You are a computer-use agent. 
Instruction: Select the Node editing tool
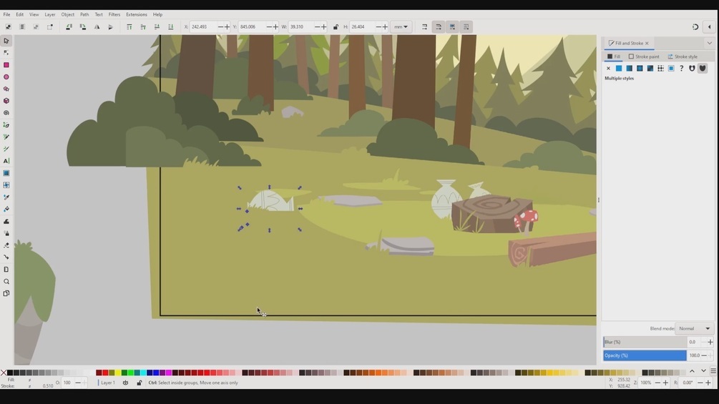(6, 53)
